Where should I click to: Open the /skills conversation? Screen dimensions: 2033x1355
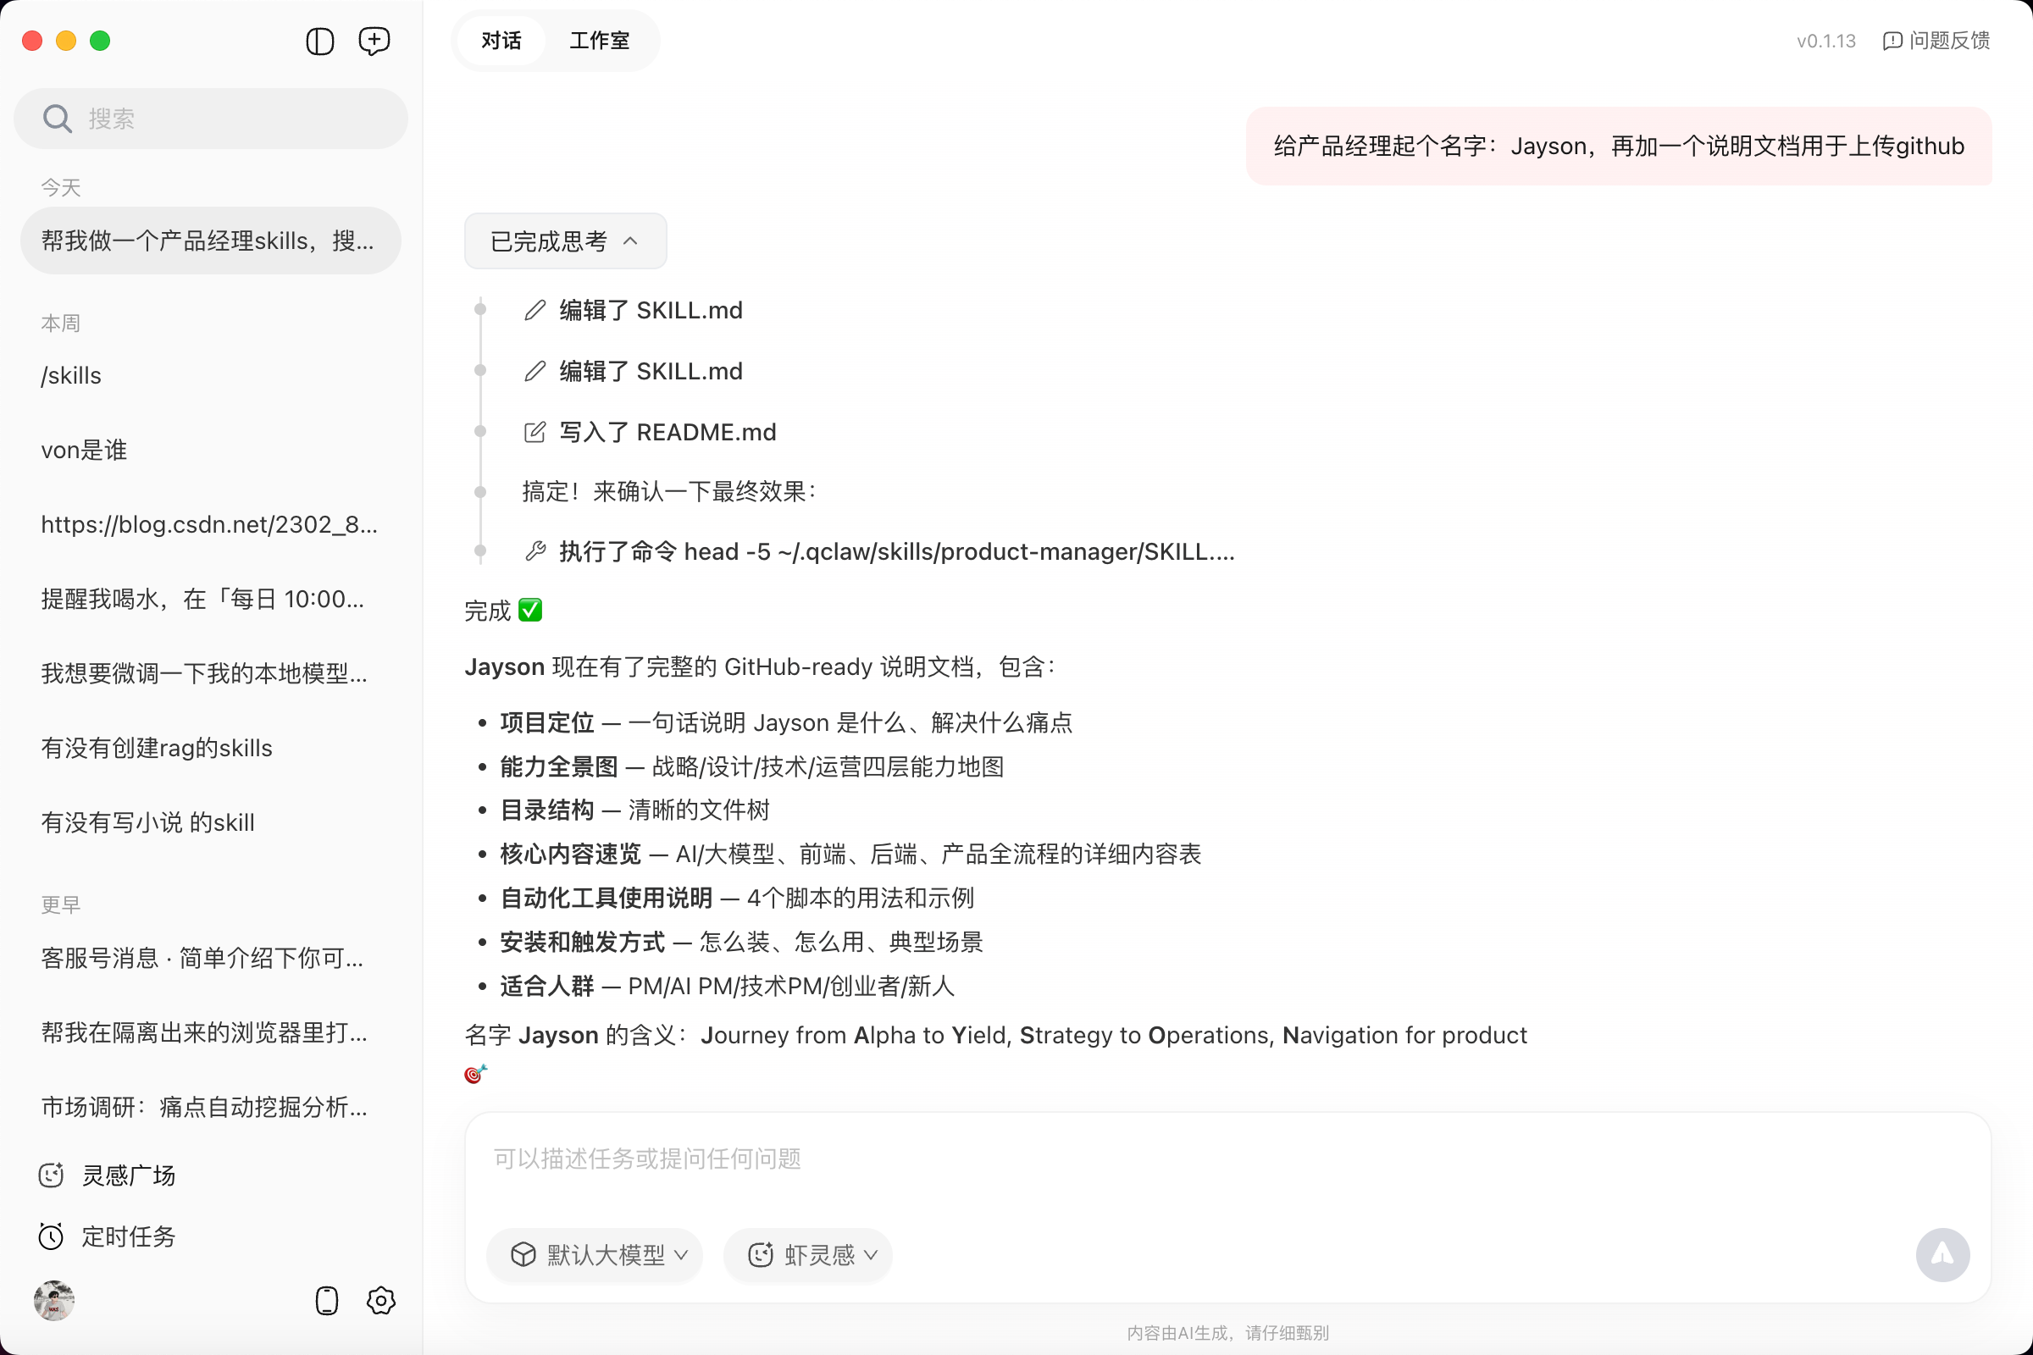point(72,376)
